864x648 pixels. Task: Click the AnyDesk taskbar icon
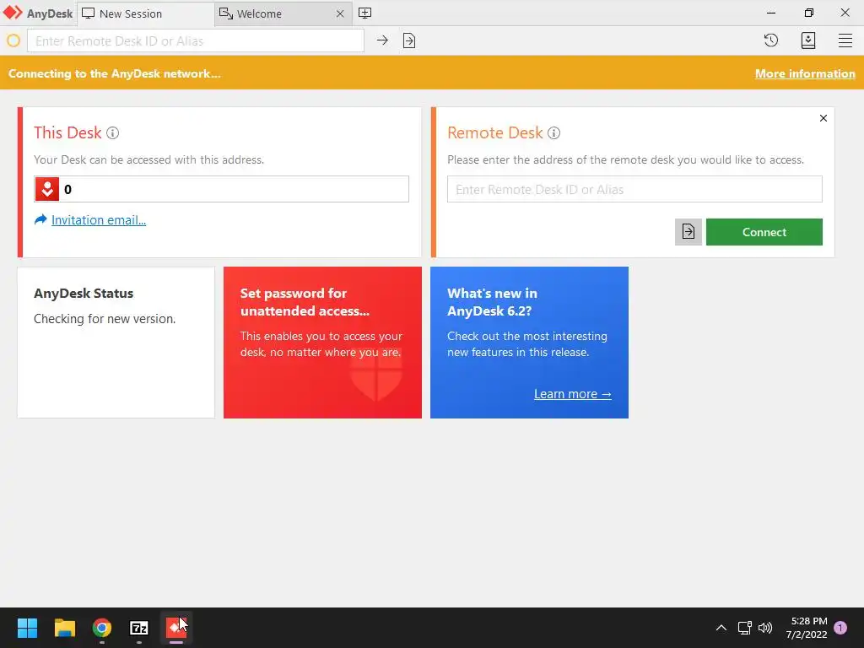point(176,628)
